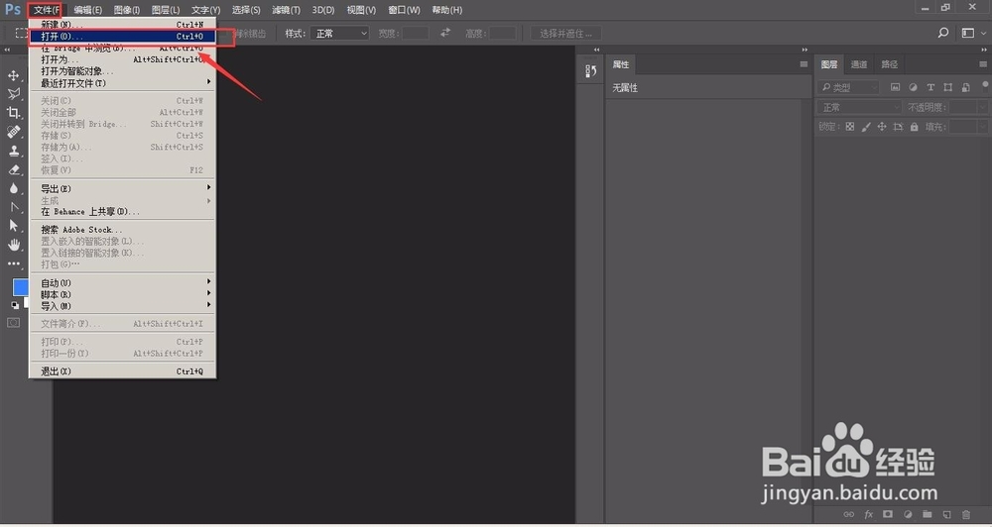The height and width of the screenshot is (527, 992).
Task: Click the swap width and height icon
Action: [x=445, y=33]
